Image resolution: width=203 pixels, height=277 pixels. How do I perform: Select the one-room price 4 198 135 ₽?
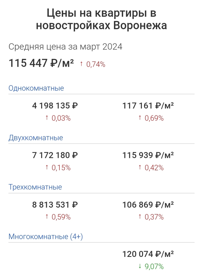(x=55, y=105)
